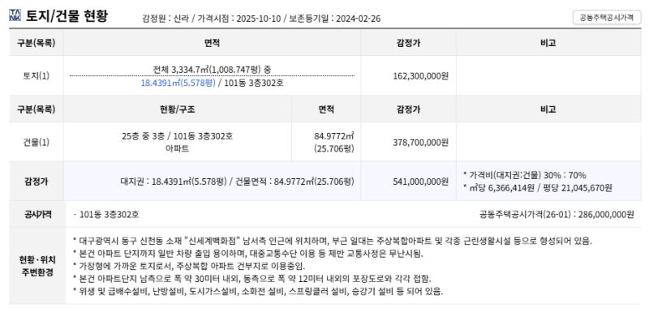Select the 토지(1) row label
This screenshot has height=312, width=649.
tap(36, 76)
